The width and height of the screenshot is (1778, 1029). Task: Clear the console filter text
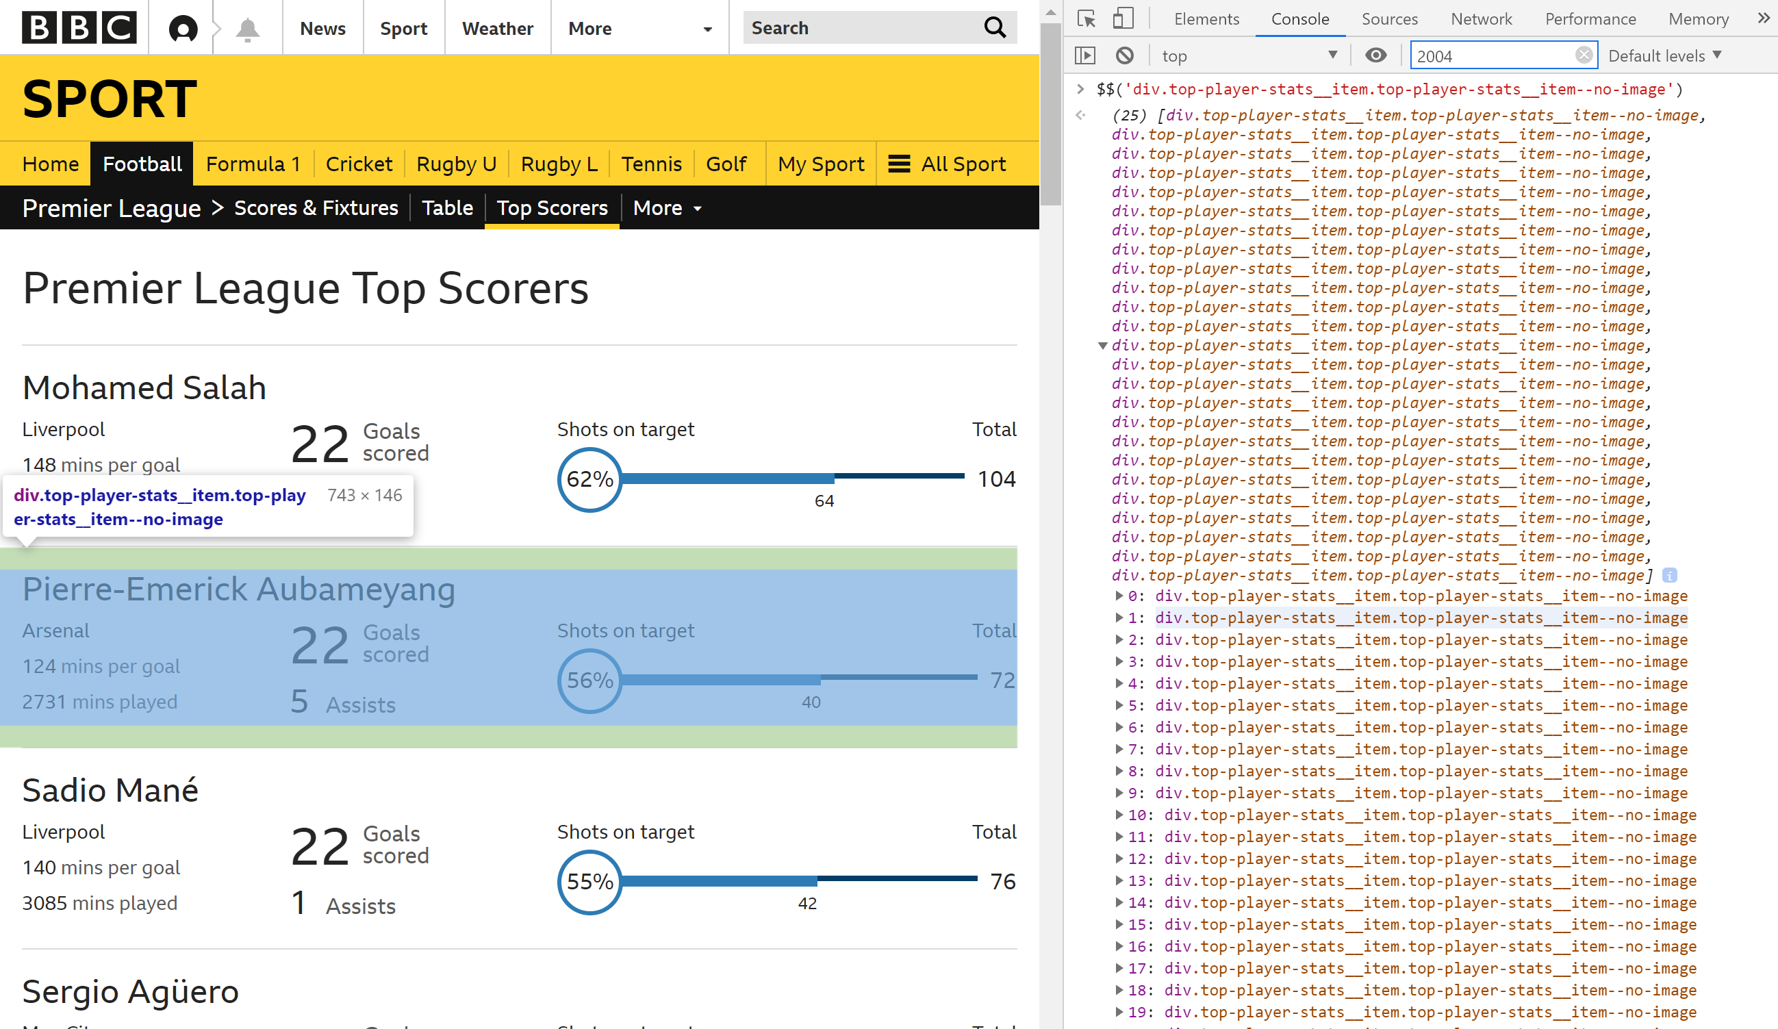pyautogui.click(x=1584, y=55)
